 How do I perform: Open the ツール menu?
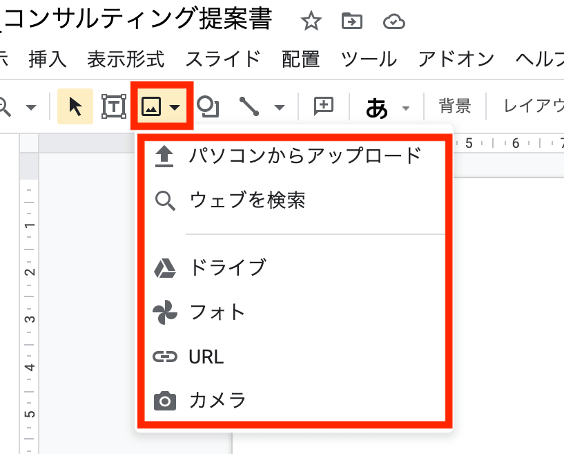[x=369, y=59]
